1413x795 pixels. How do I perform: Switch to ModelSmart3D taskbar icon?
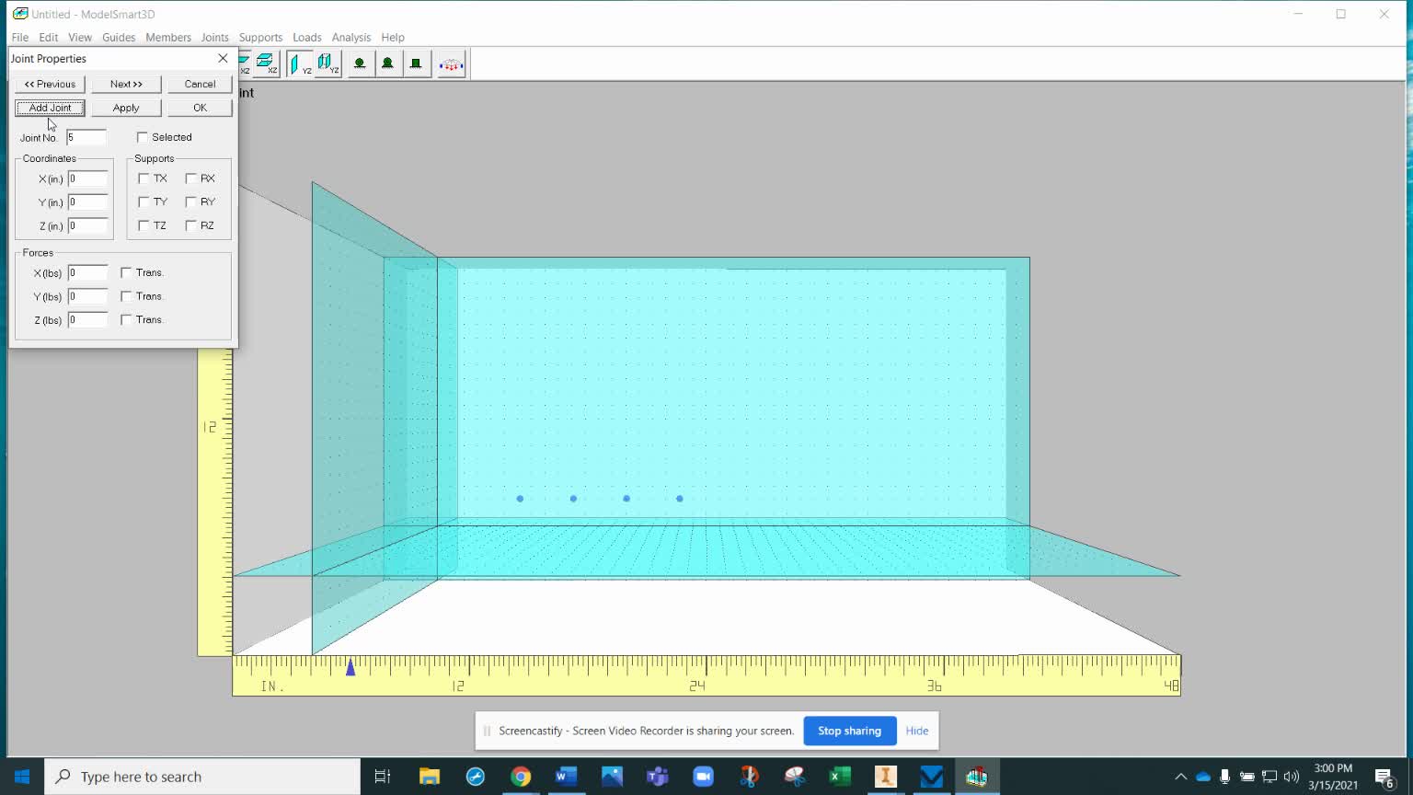[977, 777]
